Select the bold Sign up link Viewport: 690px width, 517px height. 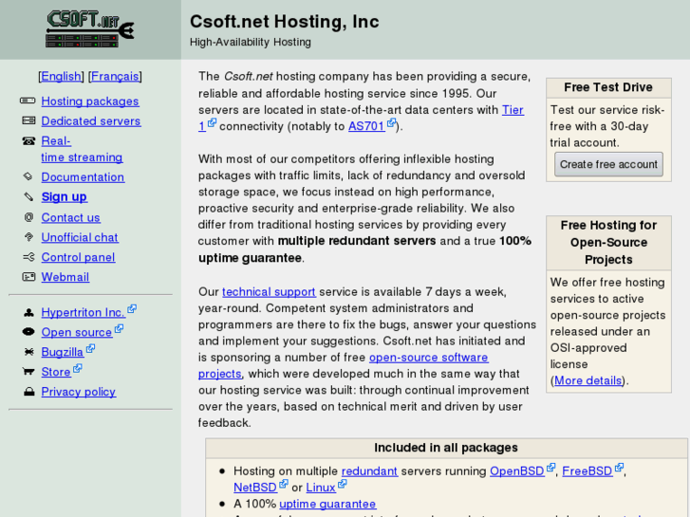(x=65, y=196)
